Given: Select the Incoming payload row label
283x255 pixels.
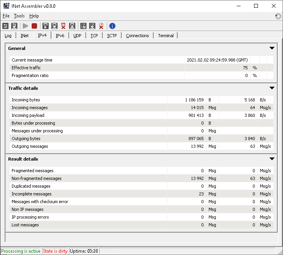Looking at the screenshot, I should click(28, 115).
